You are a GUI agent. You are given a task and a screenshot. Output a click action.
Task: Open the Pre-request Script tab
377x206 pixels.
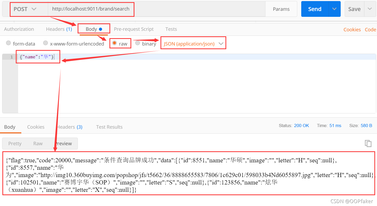click(134, 29)
